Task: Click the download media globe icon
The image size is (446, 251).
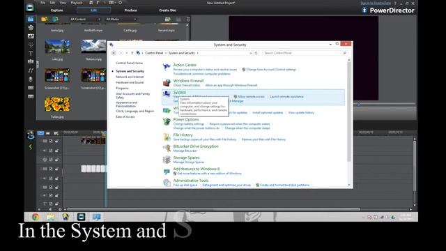Action: [x=55, y=19]
